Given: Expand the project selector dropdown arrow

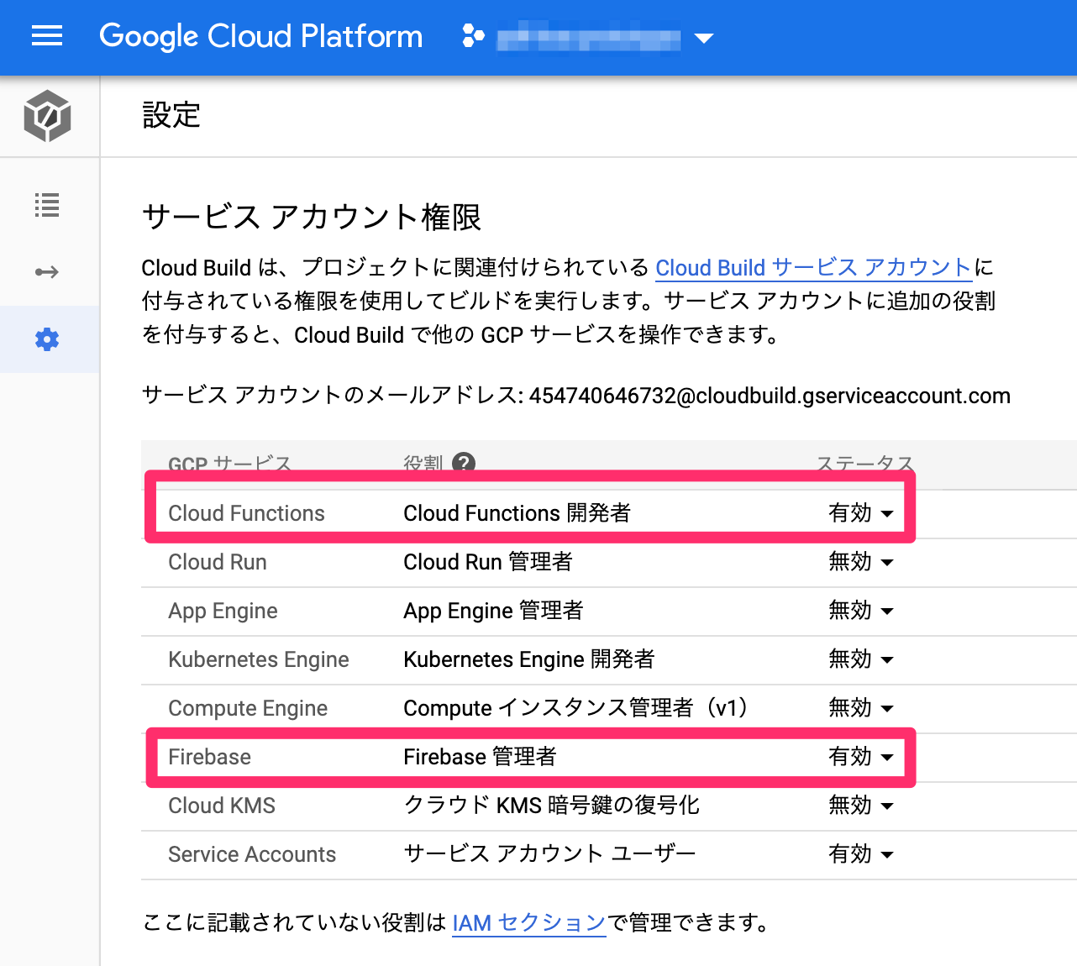Looking at the screenshot, I should 704,38.
